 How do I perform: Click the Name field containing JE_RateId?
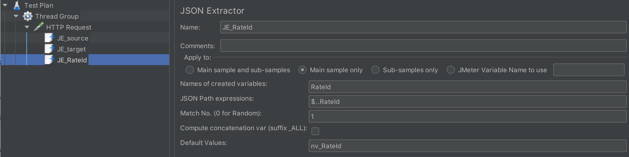click(x=423, y=27)
